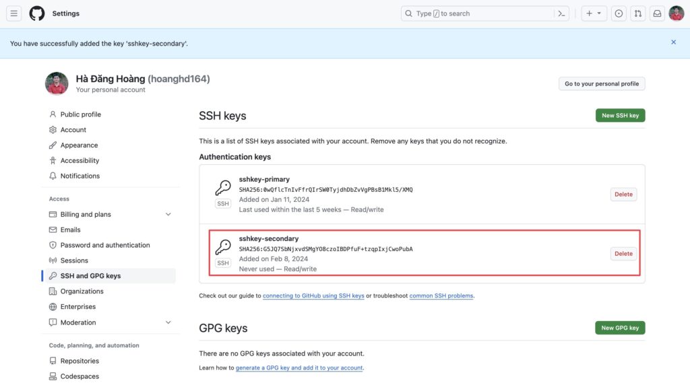The width and height of the screenshot is (690, 383).
Task: Delete the sshkey-primary key
Action: point(623,195)
